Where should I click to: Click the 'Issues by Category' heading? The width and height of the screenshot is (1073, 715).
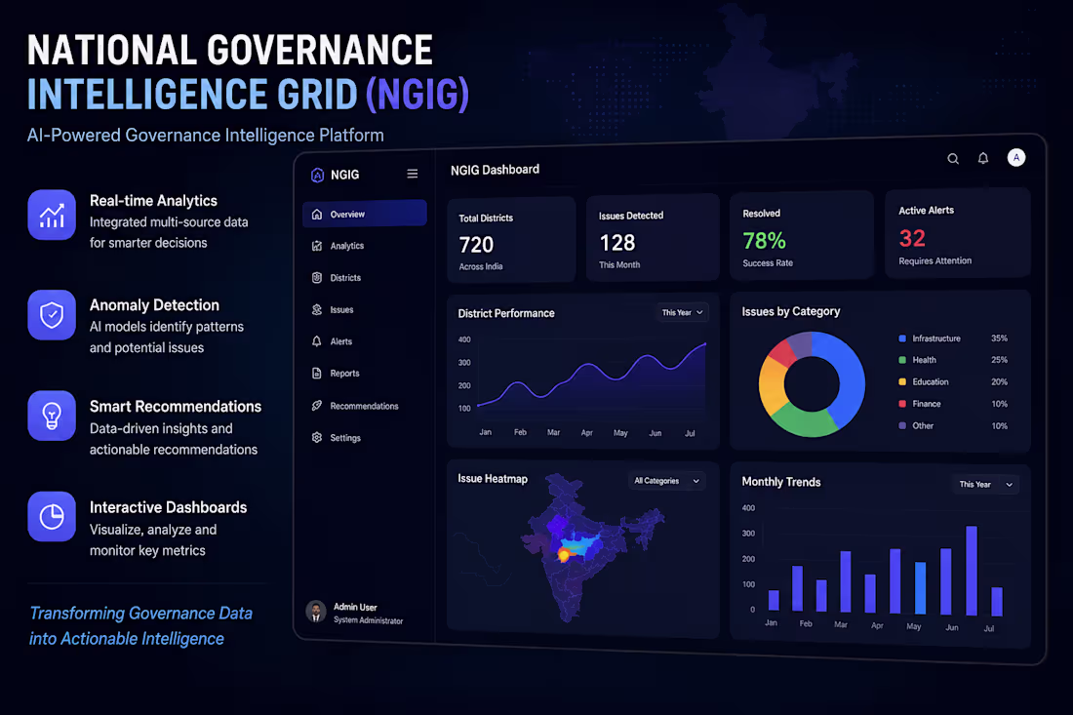(790, 312)
